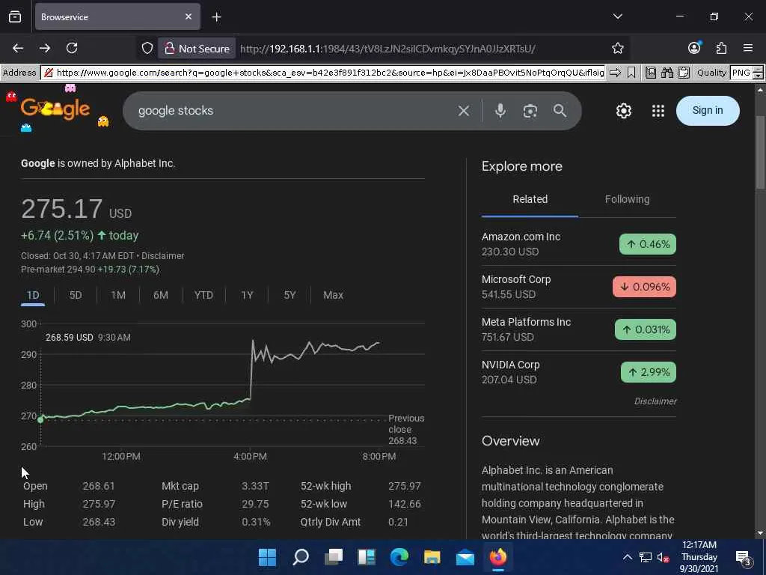The height and width of the screenshot is (575, 766).
Task: Open the Meta Platforms Inc stock
Action: click(579, 329)
